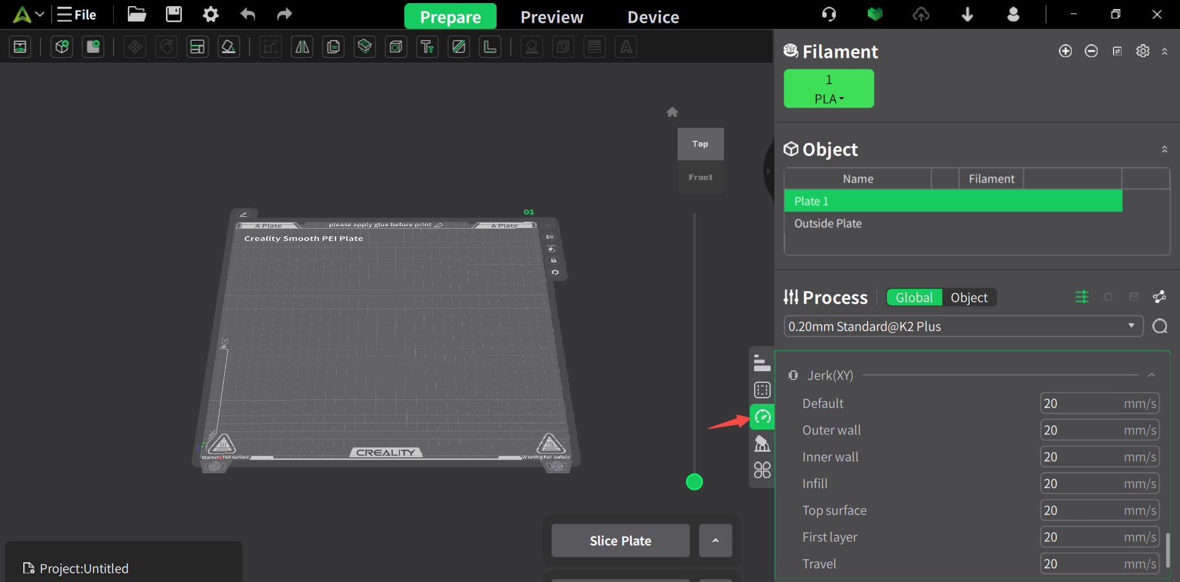This screenshot has height=582, width=1180.
Task: Open the Device tab
Action: [653, 17]
